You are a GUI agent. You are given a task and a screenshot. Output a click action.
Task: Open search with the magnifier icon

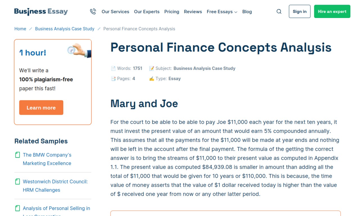click(x=279, y=12)
